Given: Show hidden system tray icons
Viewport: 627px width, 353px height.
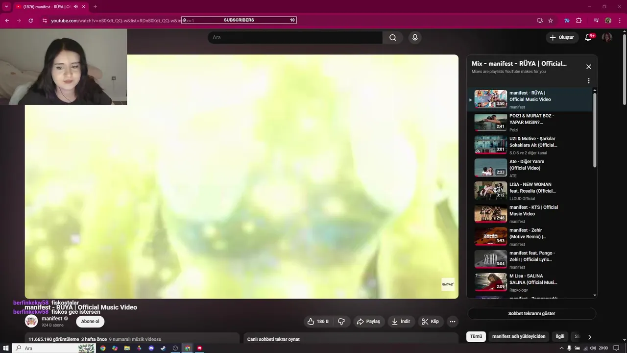Looking at the screenshot, I should 561,348.
